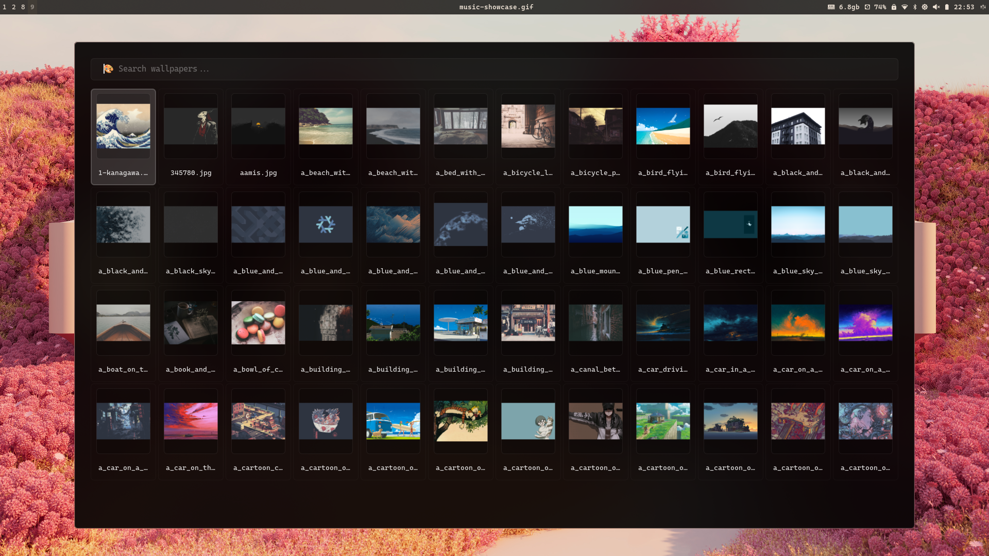Choose the a_car_on_th red sunset wallpaper

click(191, 432)
